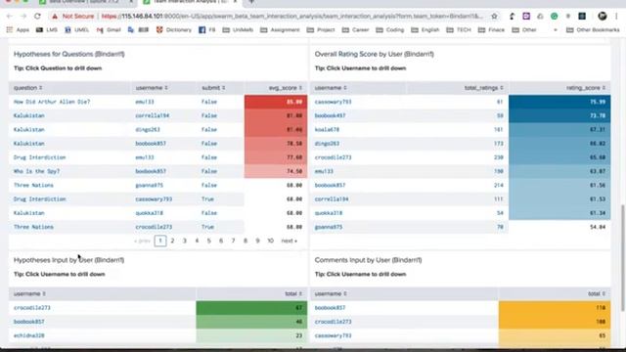Image resolution: width=626 pixels, height=352 pixels.
Task: Expand the Assignment bookmark folder
Action: click(280, 30)
